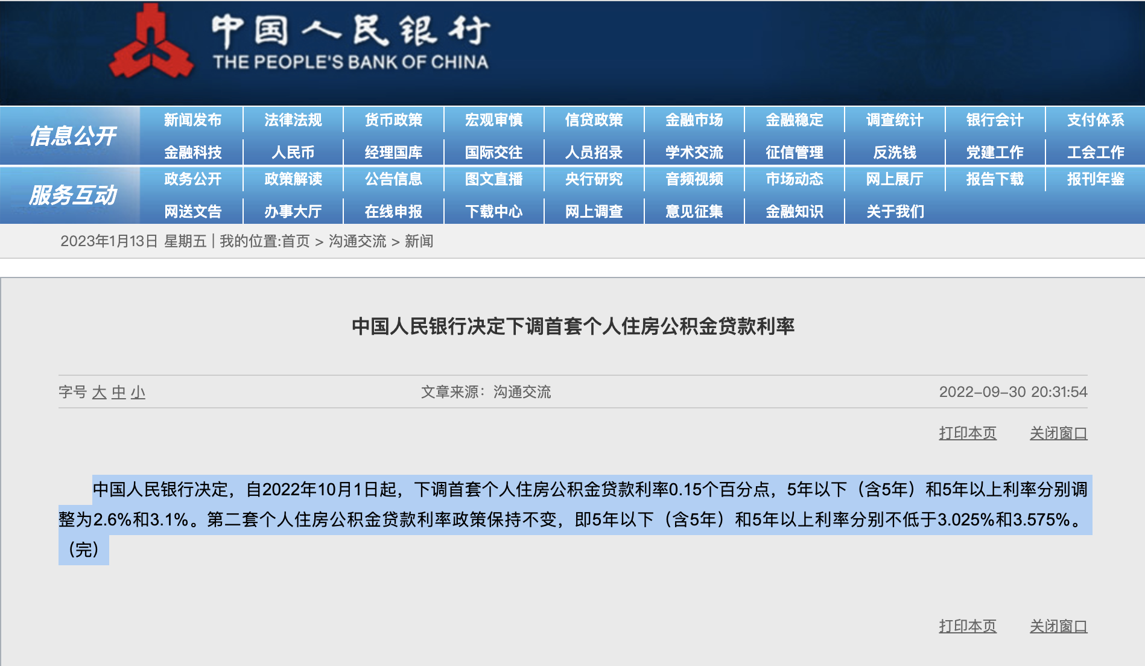Select 党建工作 menu entry
1145x666 pixels.
point(995,153)
